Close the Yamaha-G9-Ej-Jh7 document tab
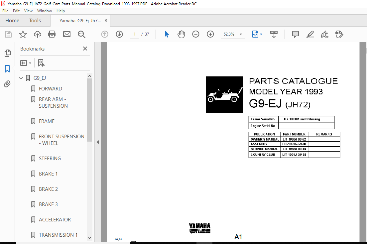Viewport: 367px width, 244px height. click(x=106, y=21)
